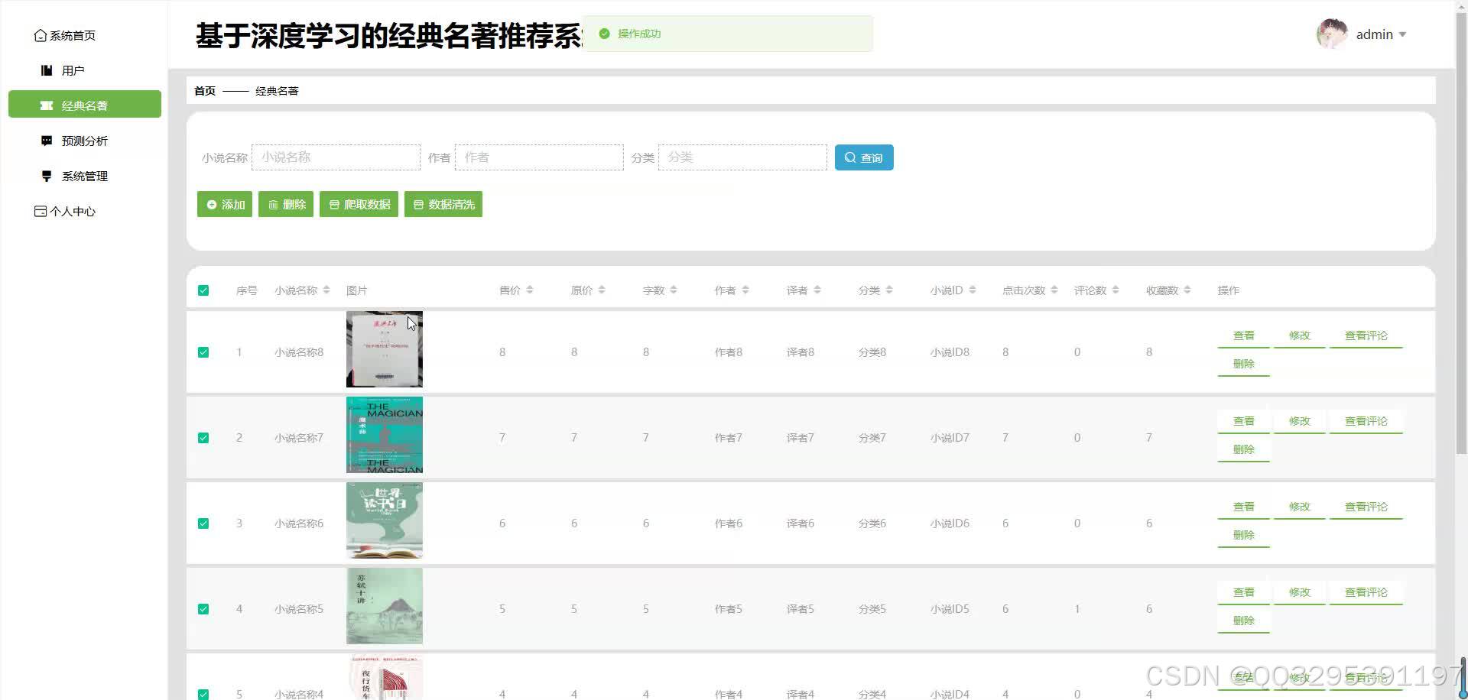This screenshot has width=1468, height=700.
Task: Open 系统管理 via its sidebar icon
Action: click(x=46, y=176)
